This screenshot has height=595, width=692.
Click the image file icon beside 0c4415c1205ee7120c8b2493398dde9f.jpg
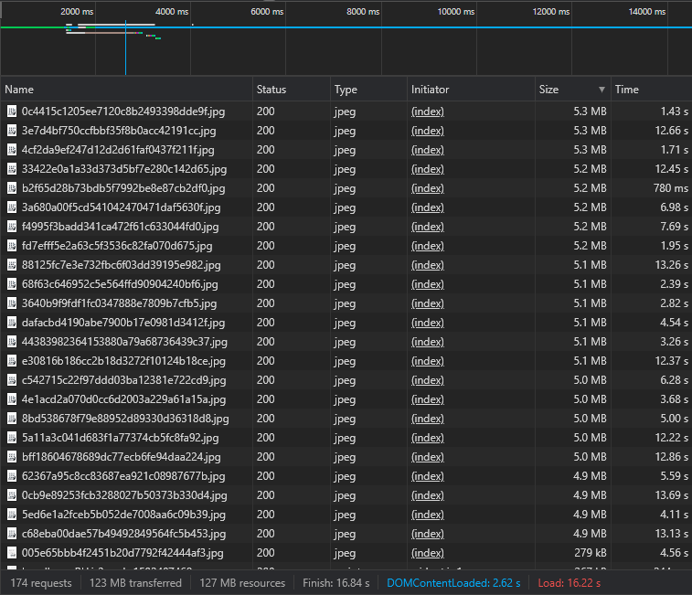coord(12,112)
